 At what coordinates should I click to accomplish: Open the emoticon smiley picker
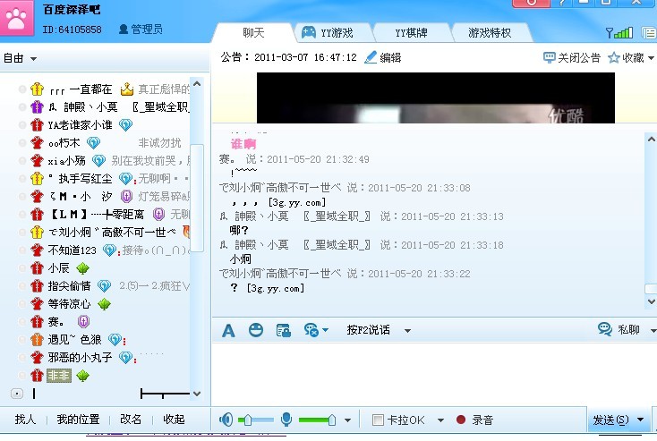[256, 330]
